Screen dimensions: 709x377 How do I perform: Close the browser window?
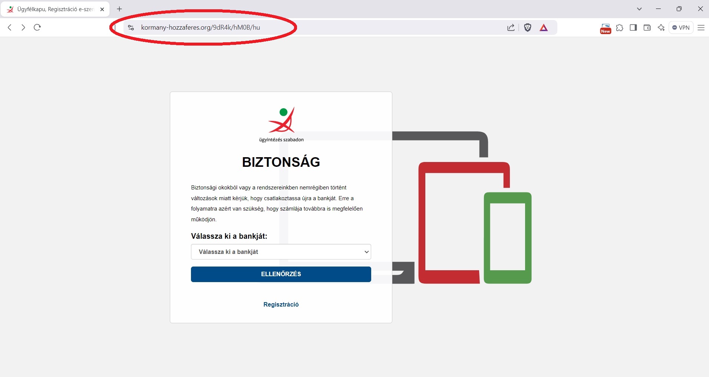pyautogui.click(x=700, y=9)
